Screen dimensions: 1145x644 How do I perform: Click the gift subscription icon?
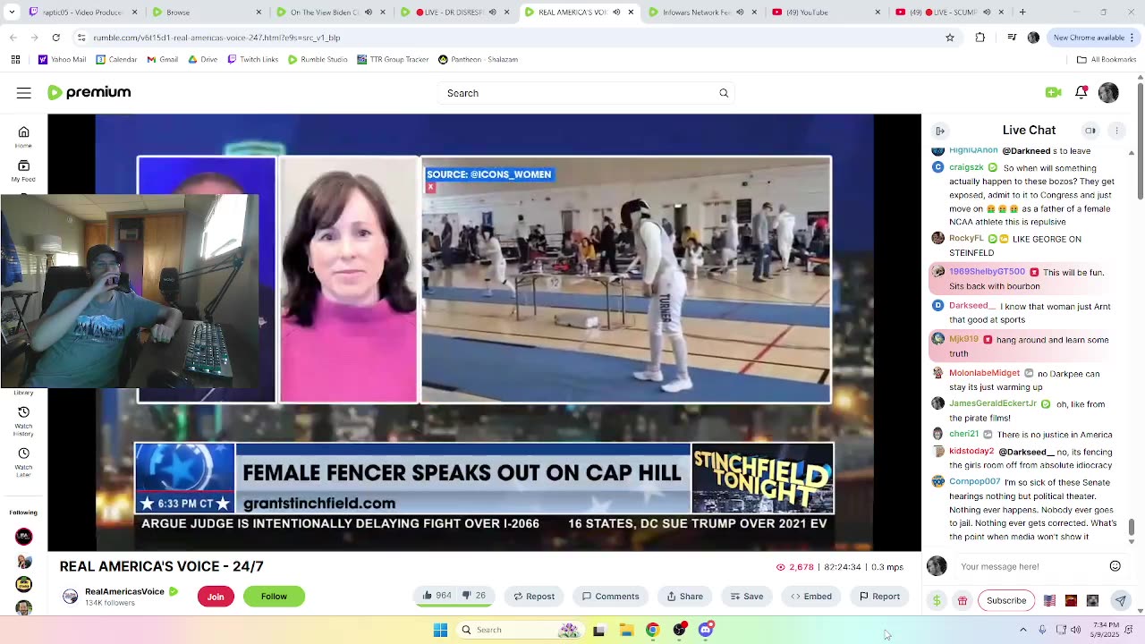(963, 600)
